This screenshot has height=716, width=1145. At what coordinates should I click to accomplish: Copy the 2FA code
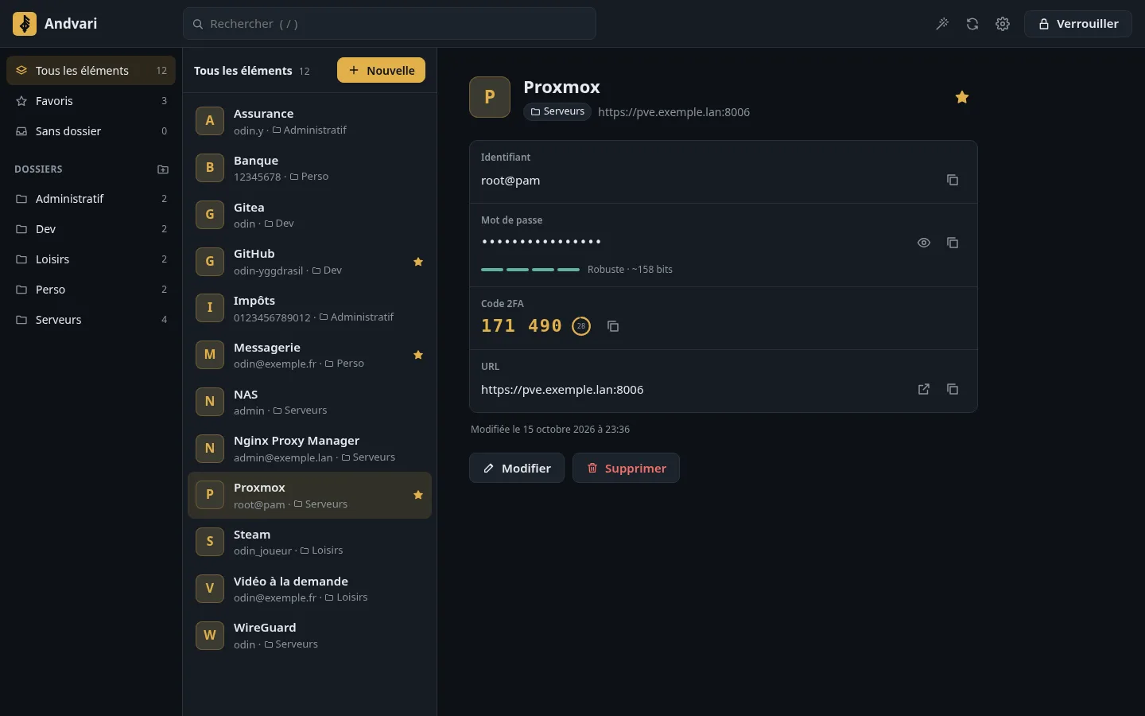pos(613,326)
